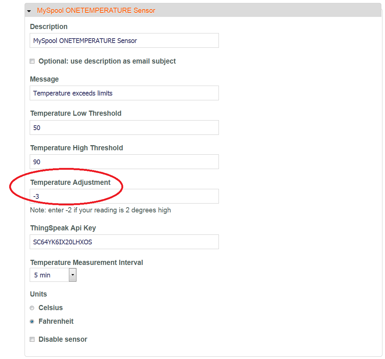The image size is (385, 359).
Task: Click the 'Optional: use description as email subject' label
Action: [x=107, y=61]
